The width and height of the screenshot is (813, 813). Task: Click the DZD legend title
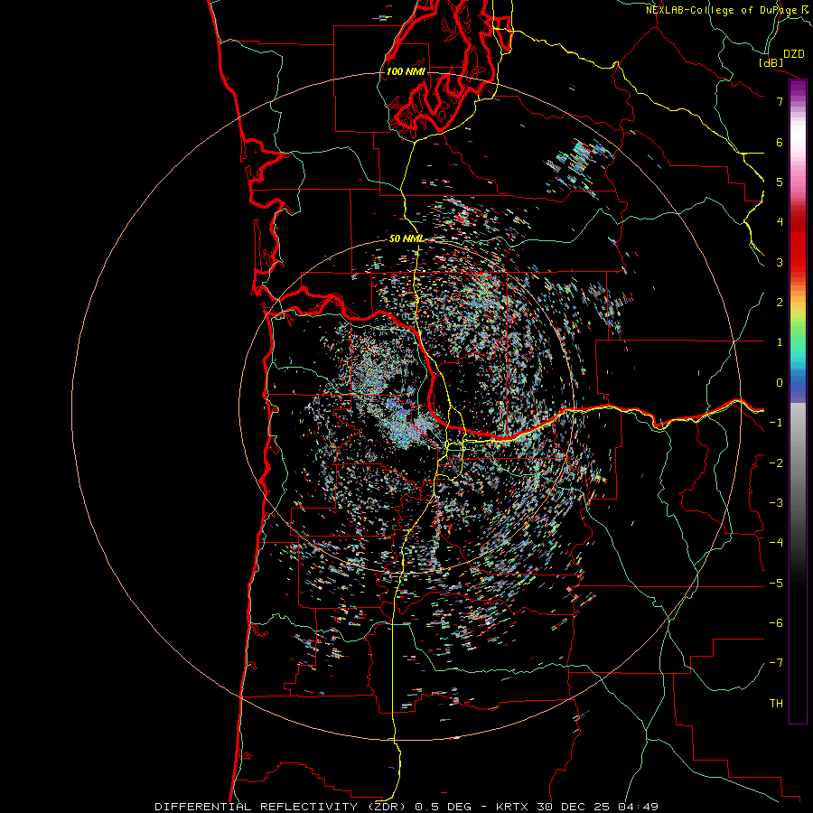[794, 54]
